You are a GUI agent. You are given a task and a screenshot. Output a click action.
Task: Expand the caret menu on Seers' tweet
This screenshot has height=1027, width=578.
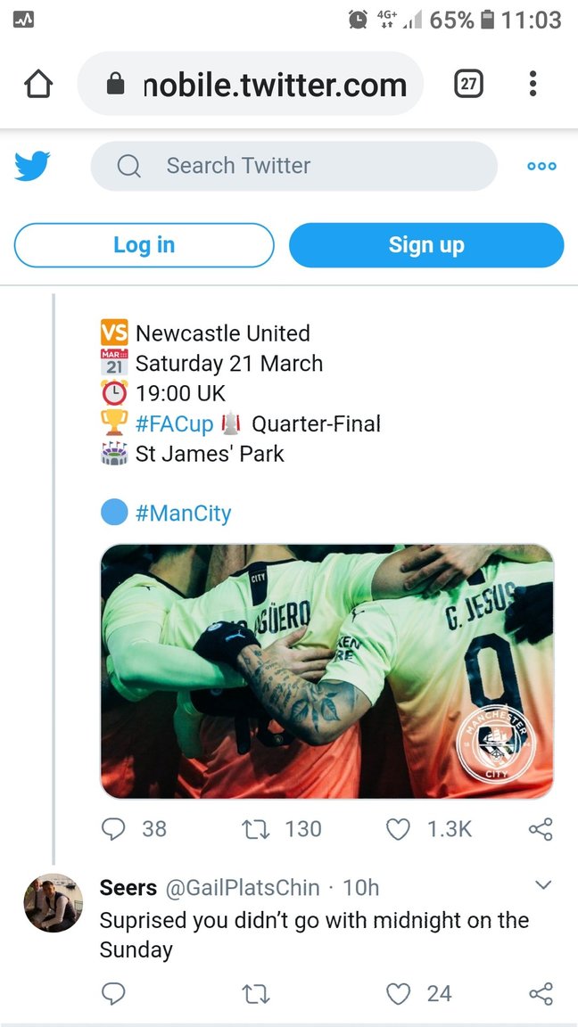click(542, 885)
